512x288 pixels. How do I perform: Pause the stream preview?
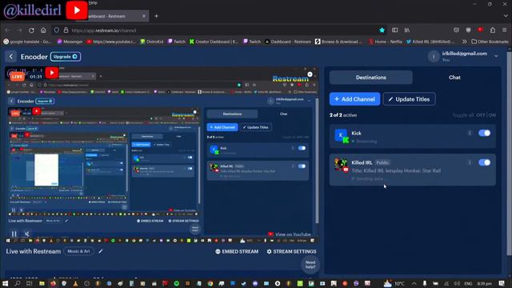(x=14, y=234)
